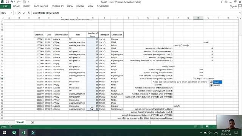Select column H header
Image resolution: width=242 pixels, height=136 pixels.
pos(93,18)
